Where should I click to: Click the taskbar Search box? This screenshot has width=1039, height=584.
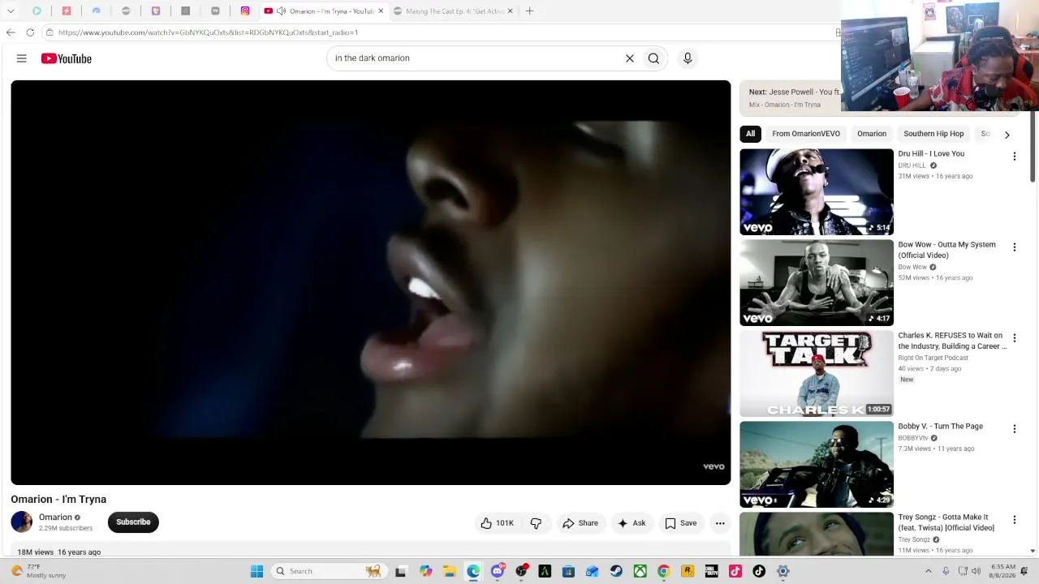pos(328,571)
